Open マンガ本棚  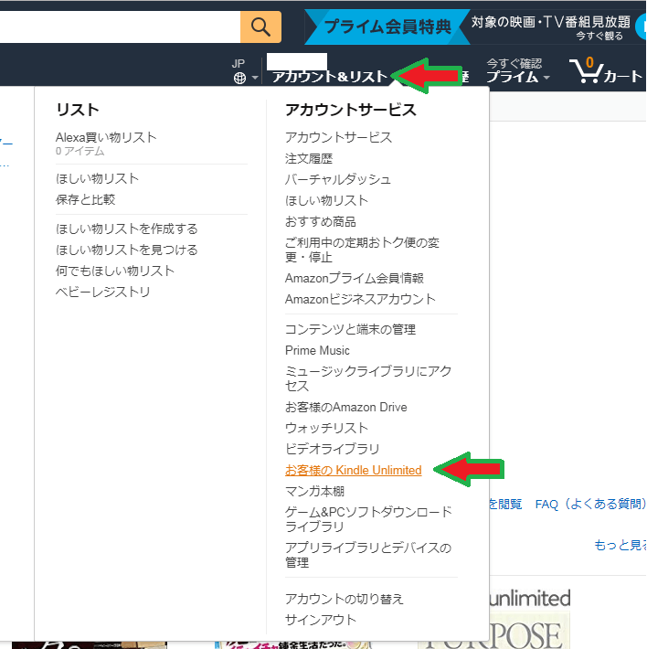coord(314,491)
